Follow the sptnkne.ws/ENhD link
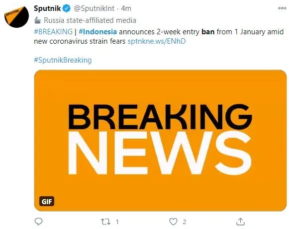This screenshot has width=289, height=229. 157,41
